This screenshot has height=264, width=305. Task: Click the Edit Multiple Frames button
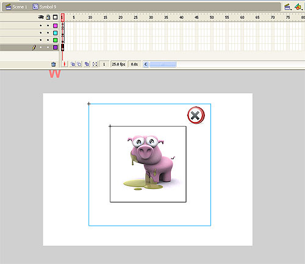tap(87, 64)
